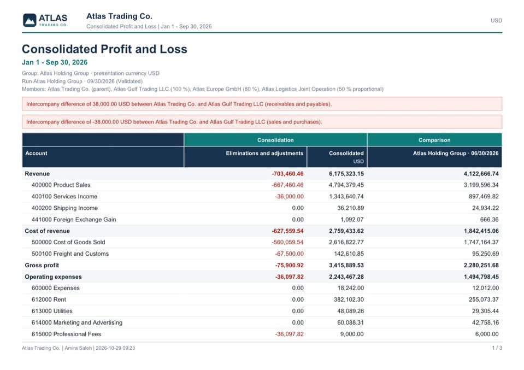The width and height of the screenshot is (524, 370).
Task: Click the Consolidation column group header
Action: coord(275,140)
